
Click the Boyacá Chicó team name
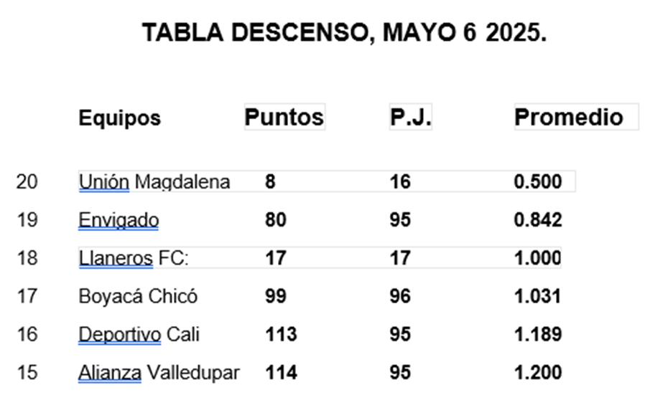pos(138,296)
